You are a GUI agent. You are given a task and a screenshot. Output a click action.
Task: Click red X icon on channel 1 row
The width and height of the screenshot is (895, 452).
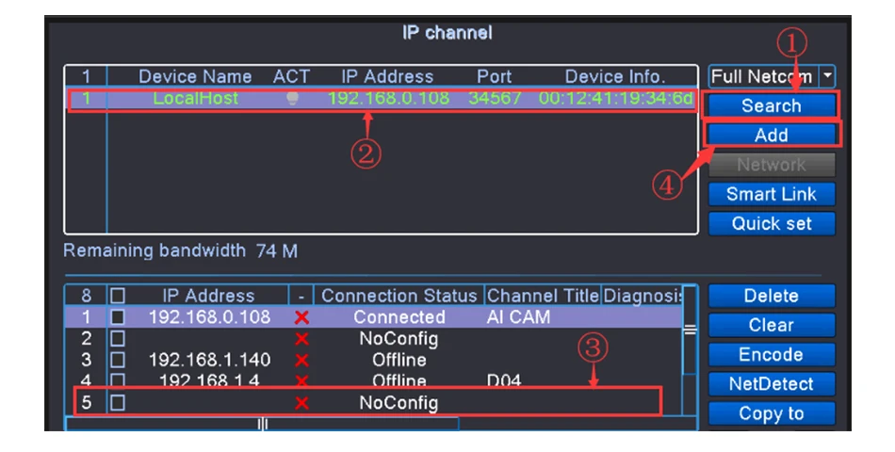[x=301, y=318]
